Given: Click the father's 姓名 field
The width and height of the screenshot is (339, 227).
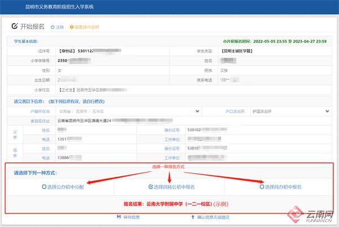Looking at the screenshot, I should pos(96,130).
